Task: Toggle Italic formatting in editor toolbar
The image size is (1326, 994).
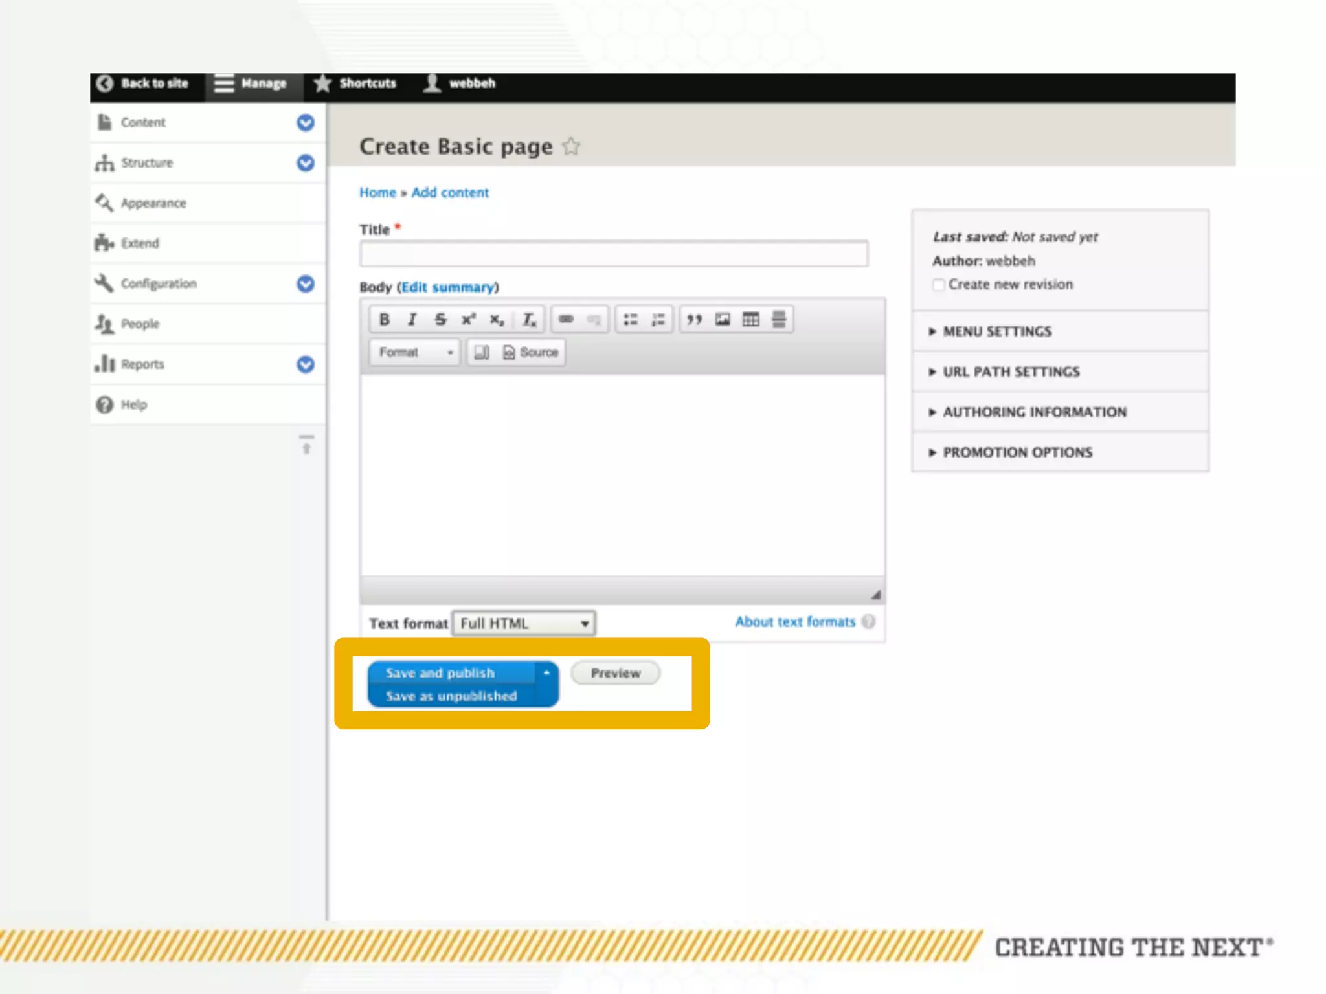Action: pyautogui.click(x=412, y=320)
